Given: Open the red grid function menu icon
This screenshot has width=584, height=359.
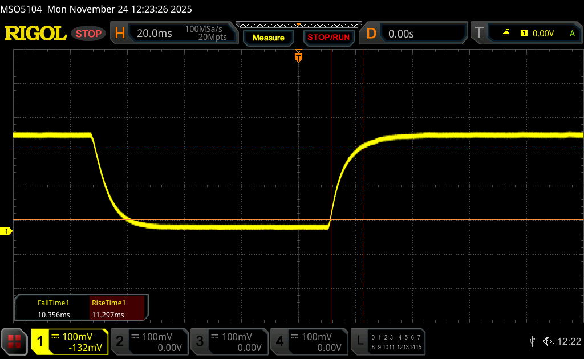Looking at the screenshot, I should coord(14,341).
